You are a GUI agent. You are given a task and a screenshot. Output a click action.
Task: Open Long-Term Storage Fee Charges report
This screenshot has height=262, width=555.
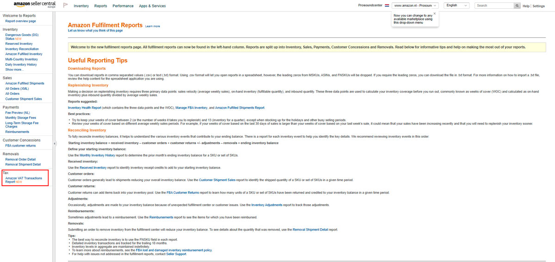point(22,125)
